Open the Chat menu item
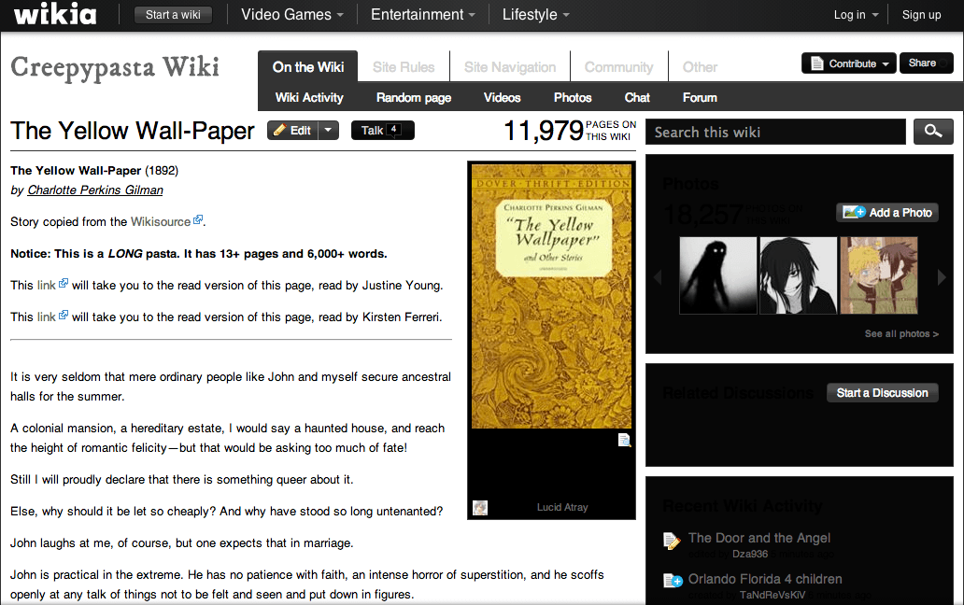 point(637,98)
